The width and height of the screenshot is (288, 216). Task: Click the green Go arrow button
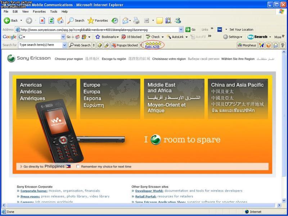188,30
